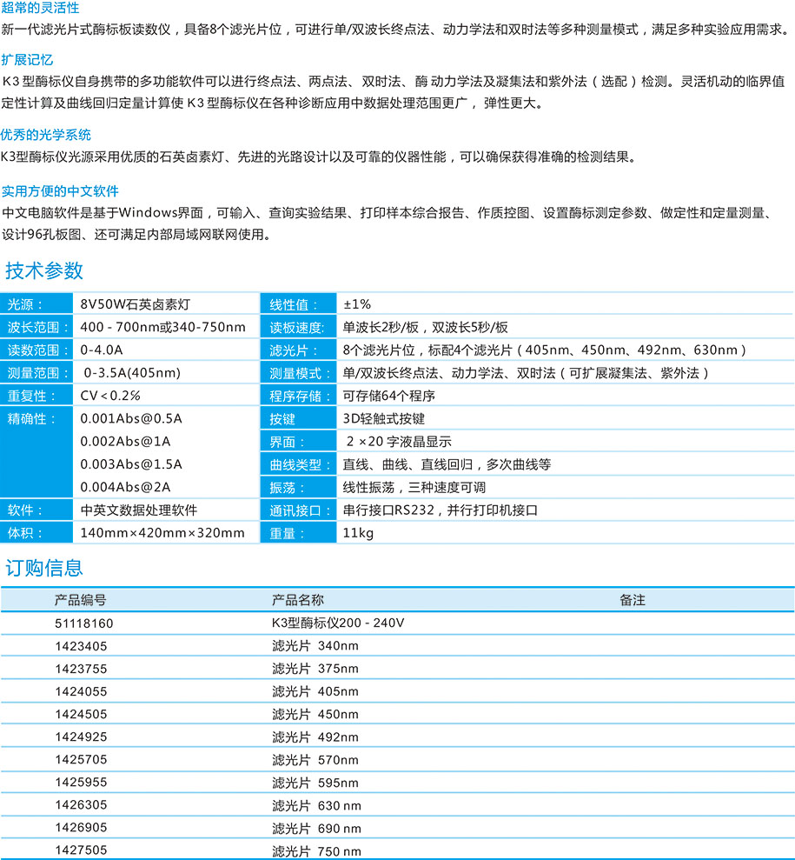
Task: Click the heading 实用方便的中文软件
Action: click(60, 190)
